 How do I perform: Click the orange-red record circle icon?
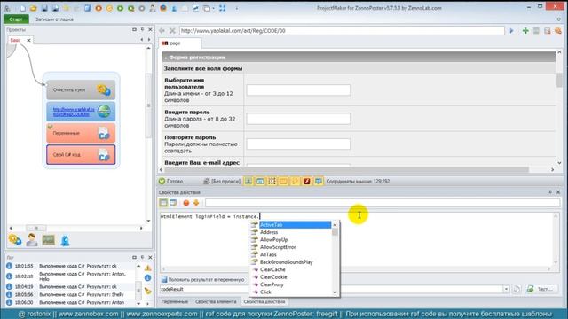pos(99,8)
